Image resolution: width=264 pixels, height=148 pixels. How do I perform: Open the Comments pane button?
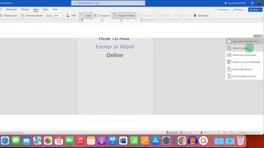coord(222,9)
